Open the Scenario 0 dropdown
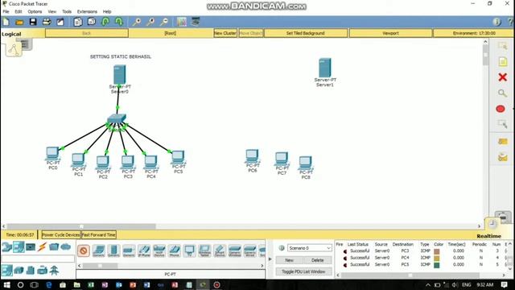The height and width of the screenshot is (290, 515). [x=309, y=248]
